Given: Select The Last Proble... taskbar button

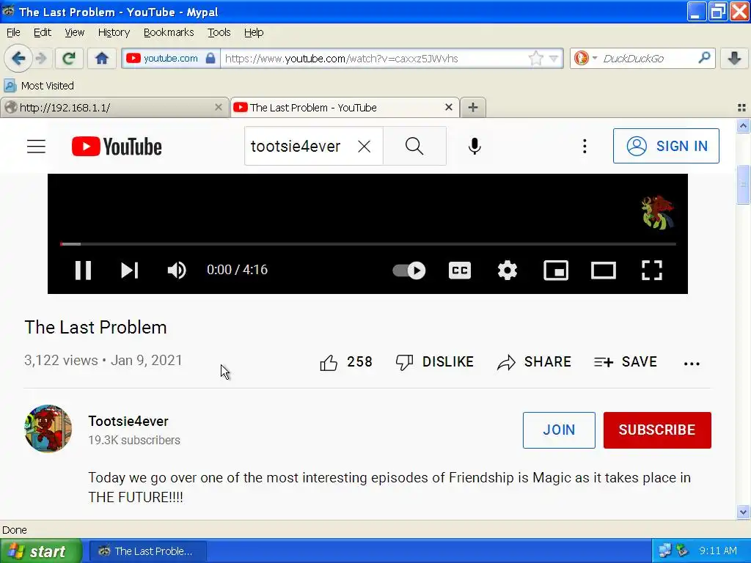Looking at the screenshot, I should [148, 551].
